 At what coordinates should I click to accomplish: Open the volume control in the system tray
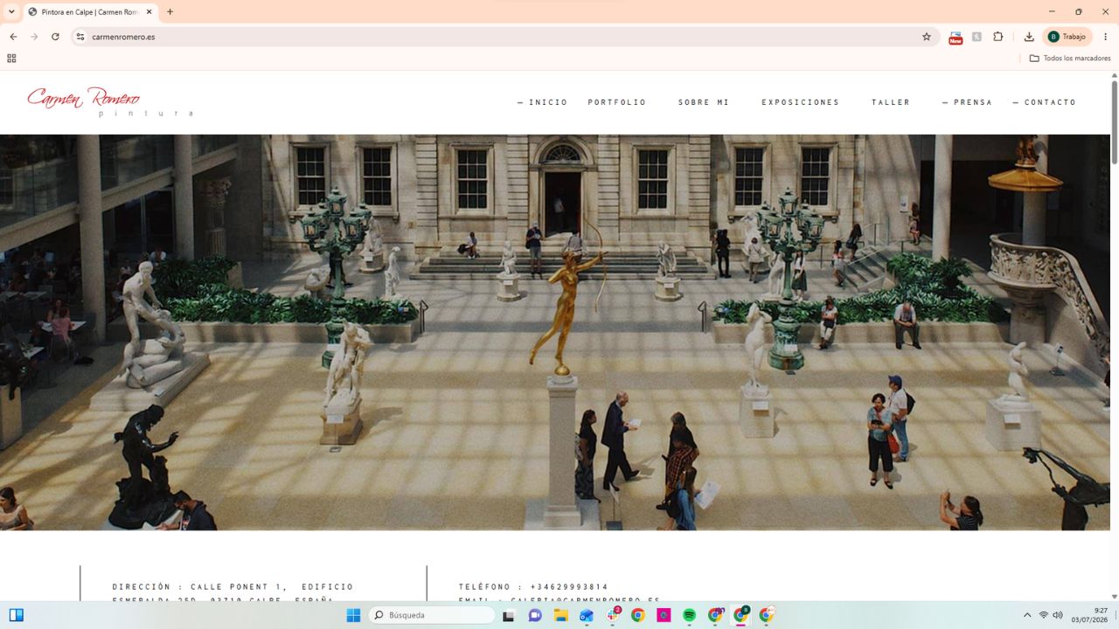point(1058,615)
